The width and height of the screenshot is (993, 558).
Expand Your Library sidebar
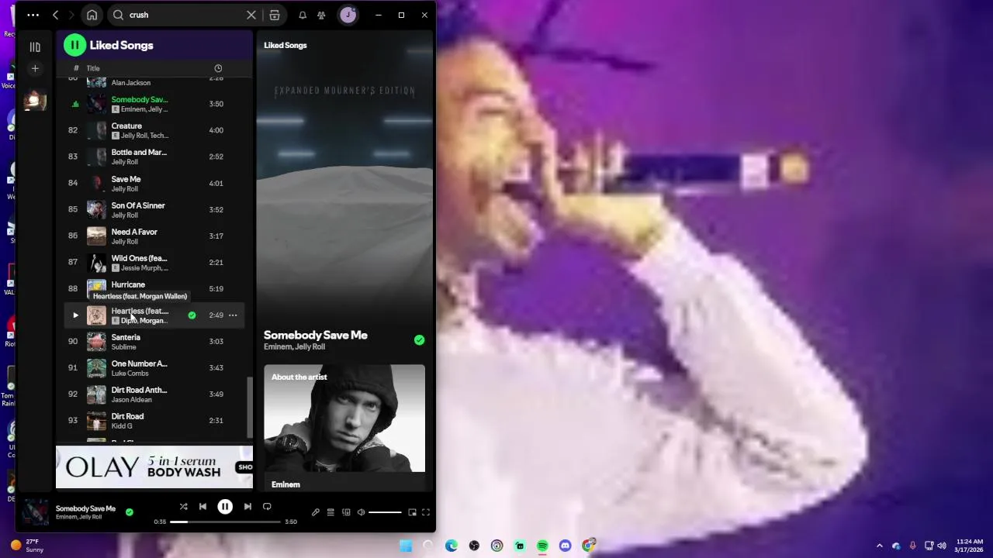point(35,46)
